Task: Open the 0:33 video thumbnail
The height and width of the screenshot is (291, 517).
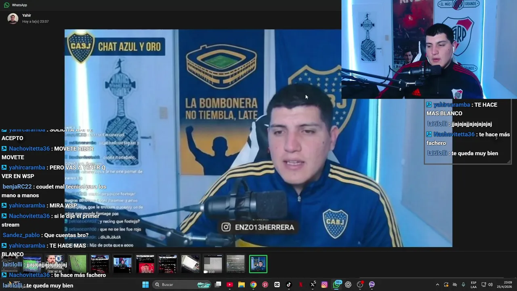Action: [x=213, y=264]
